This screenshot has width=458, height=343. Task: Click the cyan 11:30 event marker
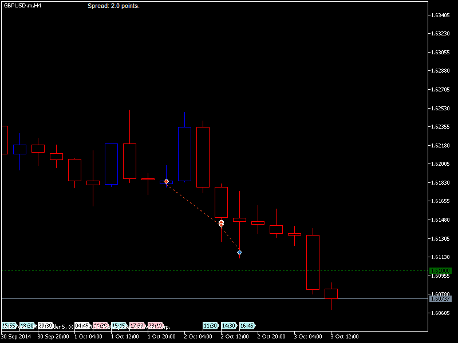coord(210,325)
